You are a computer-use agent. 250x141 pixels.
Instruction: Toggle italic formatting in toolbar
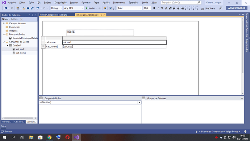(158, 8)
